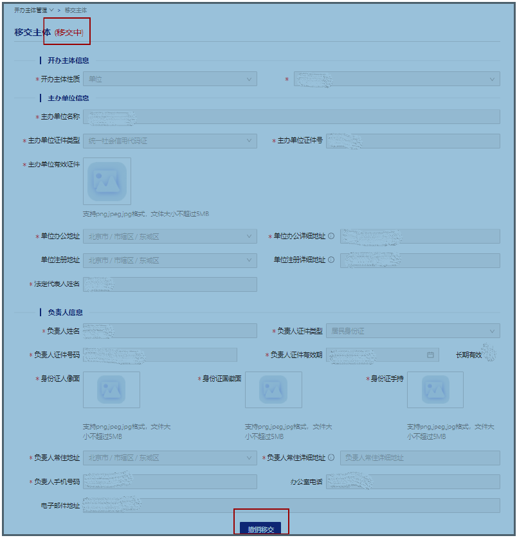Click the 电子邮件地址 input field
517x538 pixels.
291,506
